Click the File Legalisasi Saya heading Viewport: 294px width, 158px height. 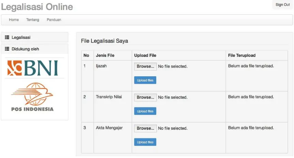(x=104, y=41)
